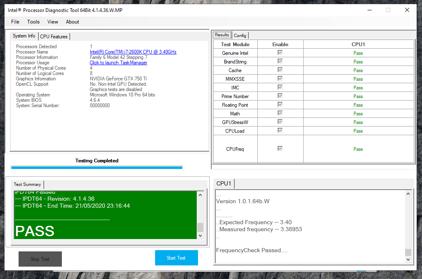Click the Math test module cell

(x=235, y=114)
